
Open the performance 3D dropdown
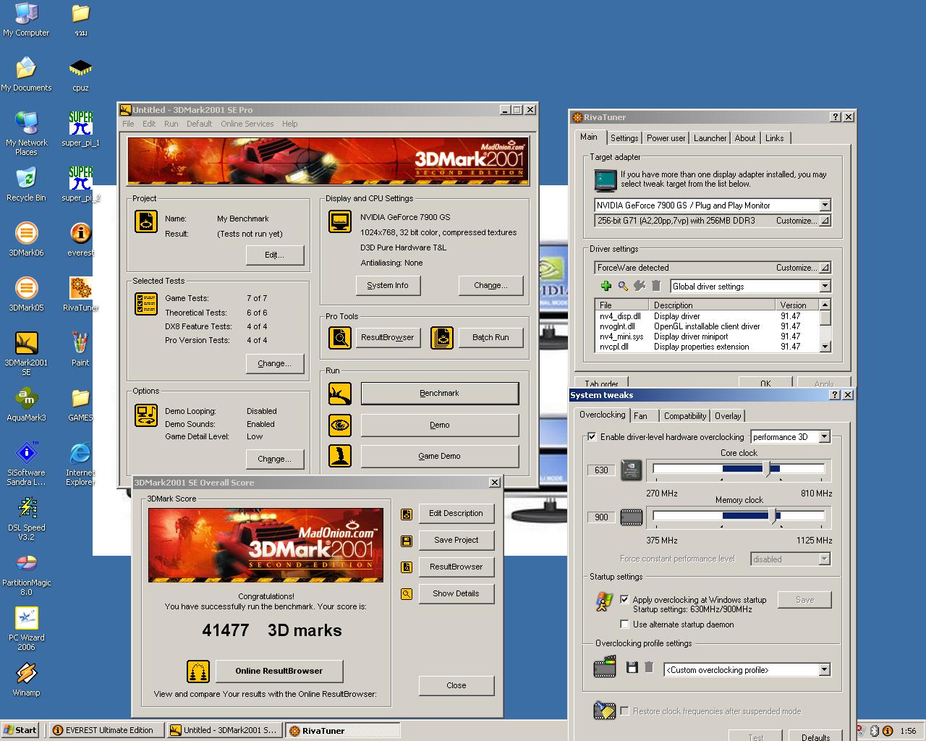(824, 436)
